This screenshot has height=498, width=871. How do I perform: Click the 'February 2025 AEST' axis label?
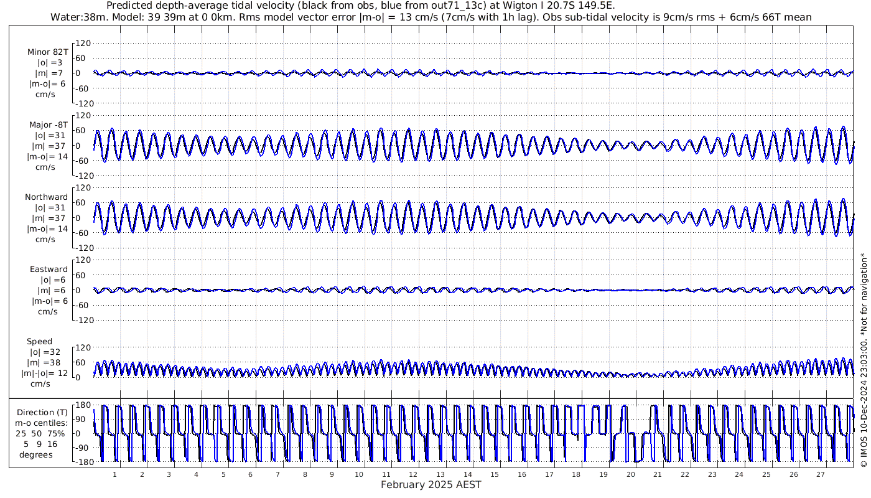(x=431, y=484)
